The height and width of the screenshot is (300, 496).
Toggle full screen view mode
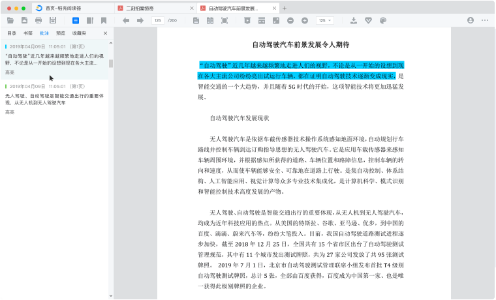[x=225, y=21]
